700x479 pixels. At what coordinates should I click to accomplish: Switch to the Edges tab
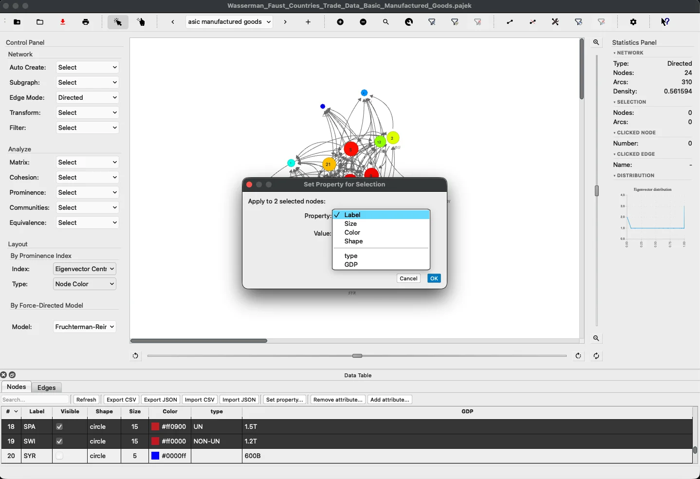click(47, 387)
